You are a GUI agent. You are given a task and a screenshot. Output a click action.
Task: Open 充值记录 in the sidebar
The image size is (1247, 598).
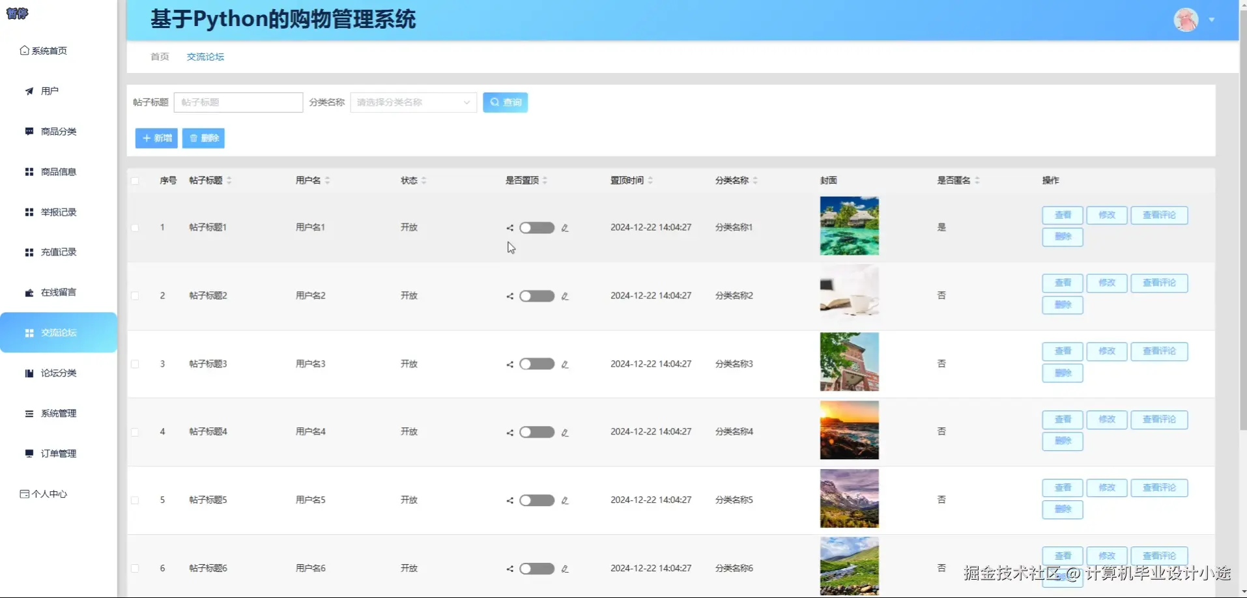pyautogui.click(x=51, y=252)
